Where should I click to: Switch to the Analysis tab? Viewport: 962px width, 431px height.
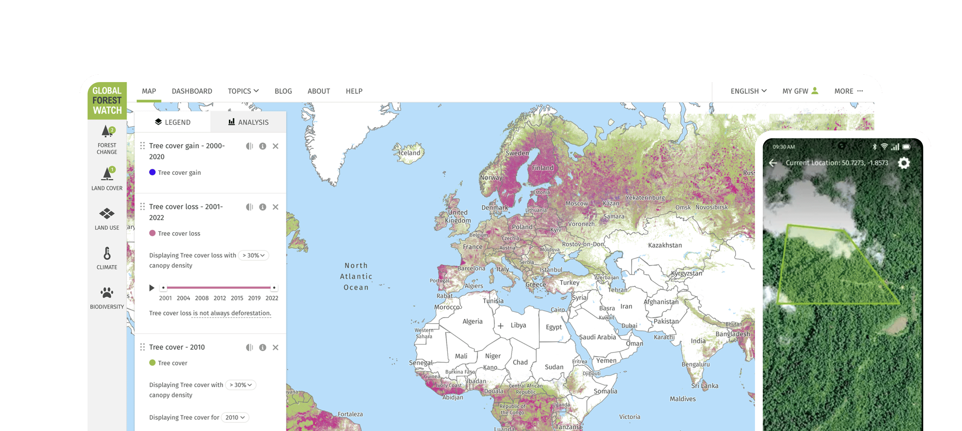pyautogui.click(x=248, y=122)
